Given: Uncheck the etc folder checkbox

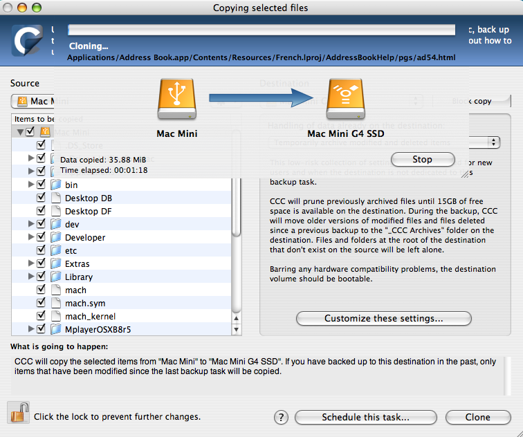Looking at the screenshot, I should pos(41,250).
